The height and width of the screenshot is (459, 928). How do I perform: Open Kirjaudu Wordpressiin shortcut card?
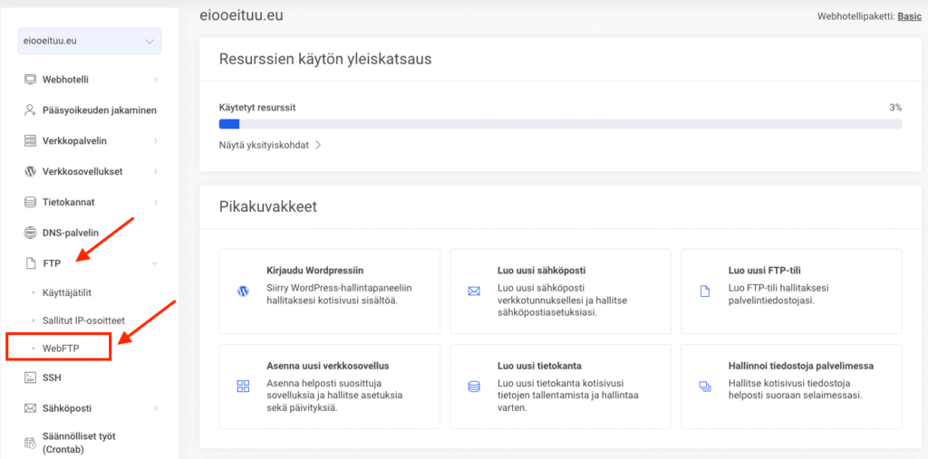[x=329, y=291]
